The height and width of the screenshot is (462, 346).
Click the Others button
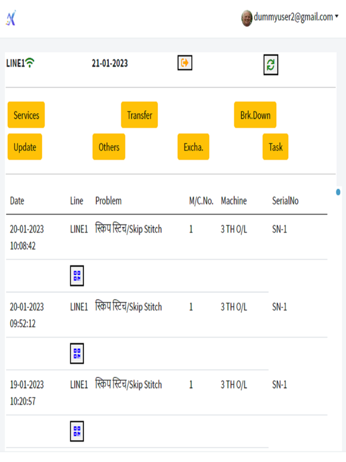[x=109, y=147]
